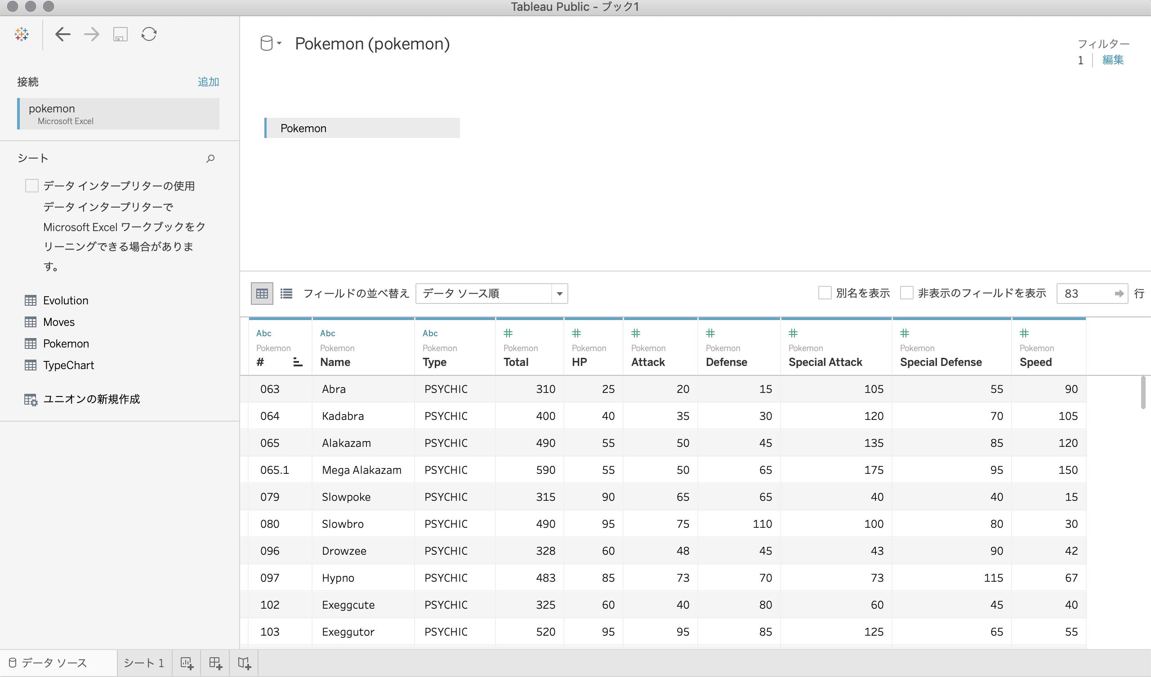1151x677 pixels.
Task: Open the データ ソース順 sort dropdown
Action: tap(559, 294)
